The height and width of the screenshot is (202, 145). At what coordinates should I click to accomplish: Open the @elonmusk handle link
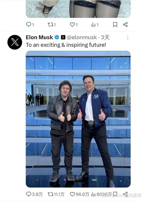click(x=82, y=37)
